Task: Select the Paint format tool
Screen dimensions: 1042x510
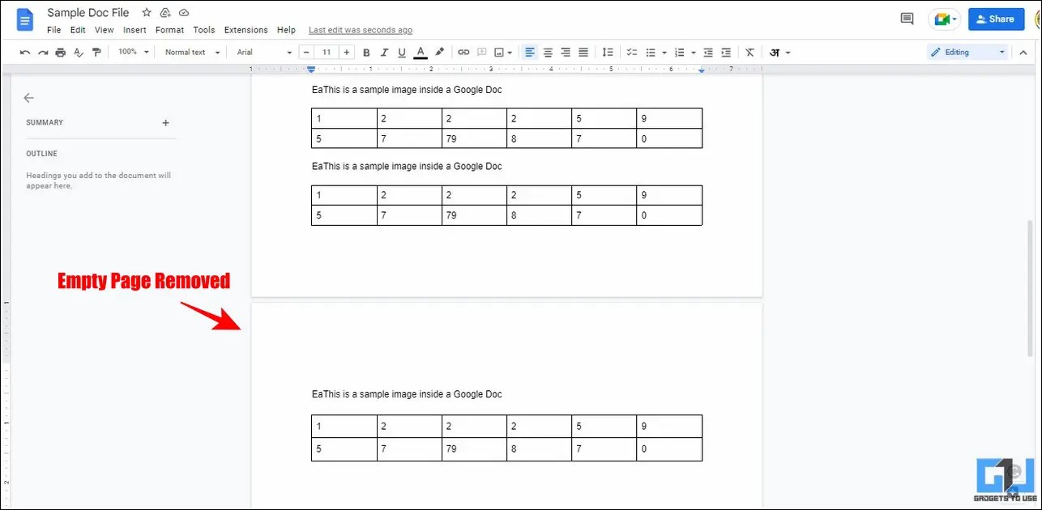Action: 96,52
